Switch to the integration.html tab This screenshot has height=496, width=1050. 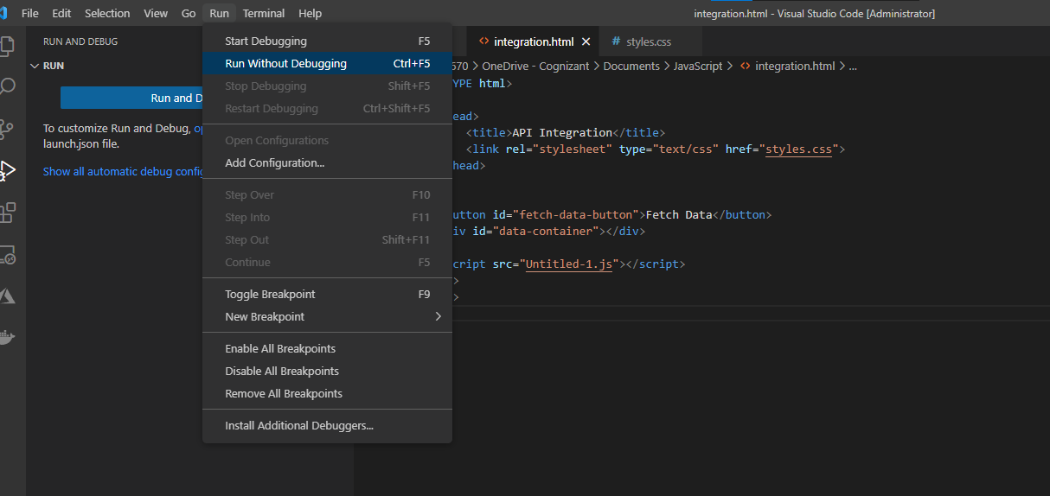coord(533,41)
